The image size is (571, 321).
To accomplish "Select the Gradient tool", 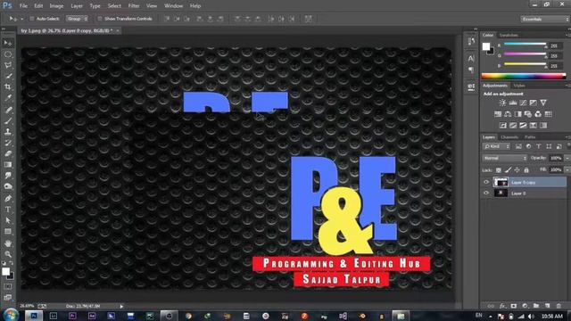I will [x=8, y=164].
